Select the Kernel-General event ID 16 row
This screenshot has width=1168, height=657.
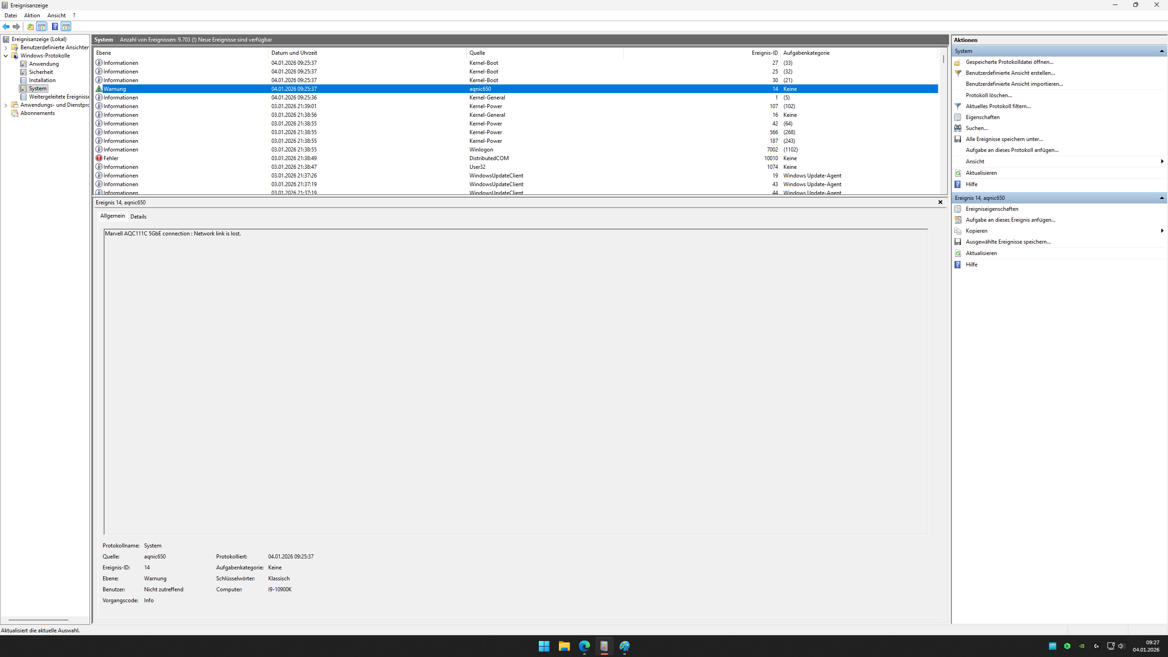(516, 115)
